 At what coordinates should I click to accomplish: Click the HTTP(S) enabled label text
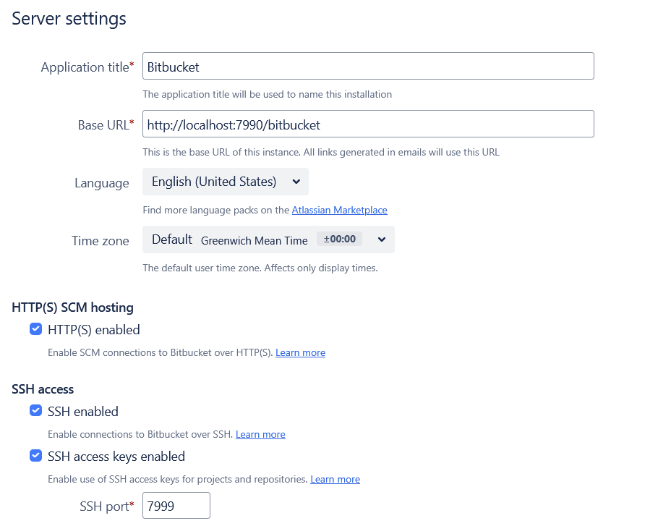coord(94,330)
